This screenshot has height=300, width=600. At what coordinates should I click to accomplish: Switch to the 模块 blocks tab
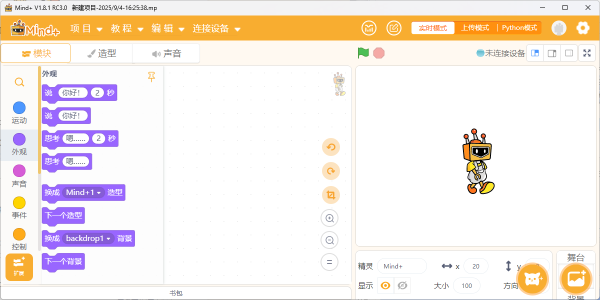(35, 53)
